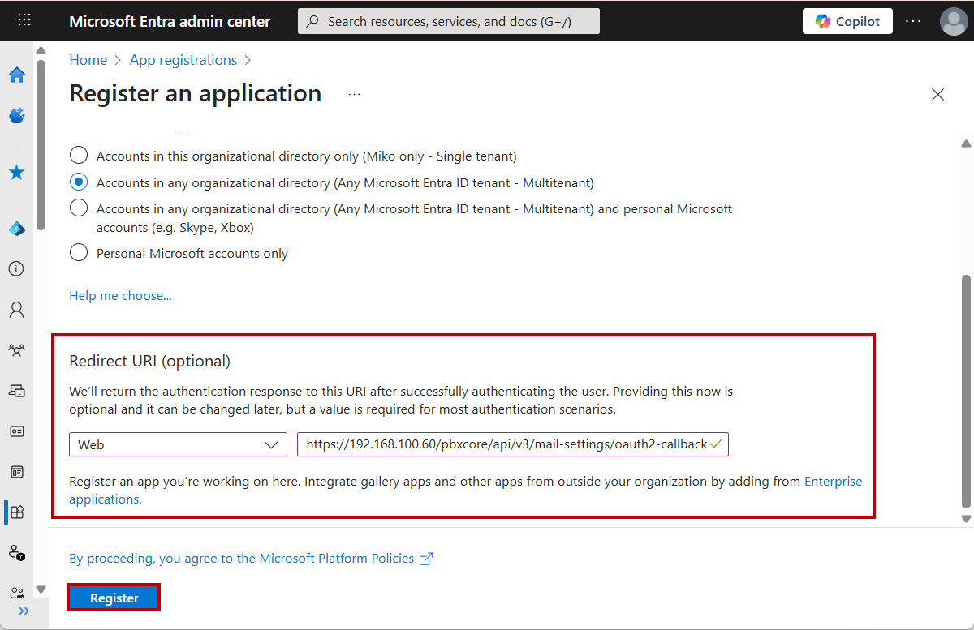Open Favorites star in left sidebar
This screenshot has height=630, width=974.
pos(16,173)
